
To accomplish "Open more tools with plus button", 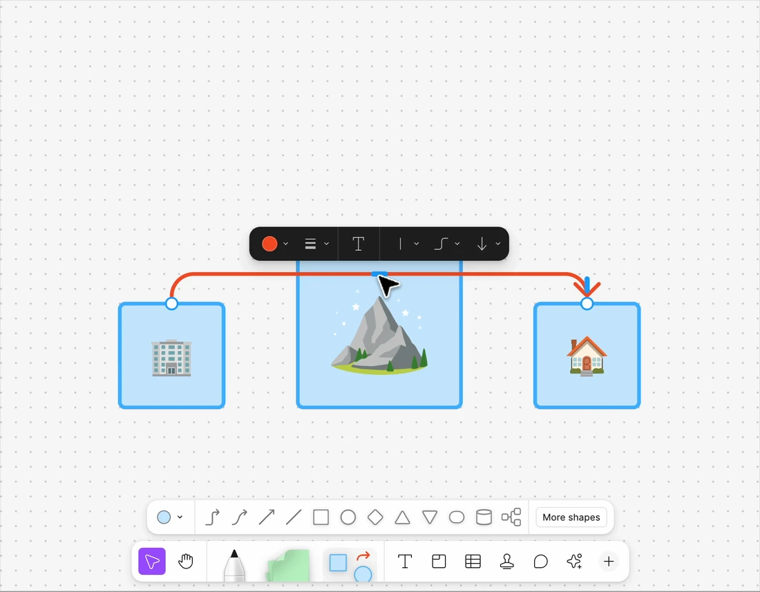I will pyautogui.click(x=609, y=561).
